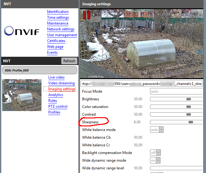
Task: Click the Contrast slider handle
Action: (x=188, y=114)
